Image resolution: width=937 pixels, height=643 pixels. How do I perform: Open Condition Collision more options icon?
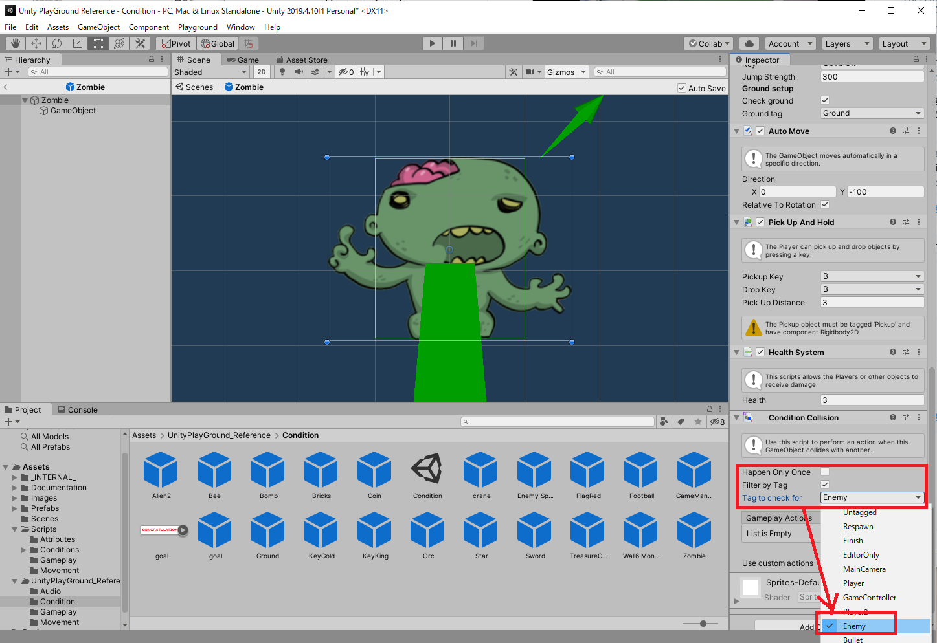click(919, 417)
